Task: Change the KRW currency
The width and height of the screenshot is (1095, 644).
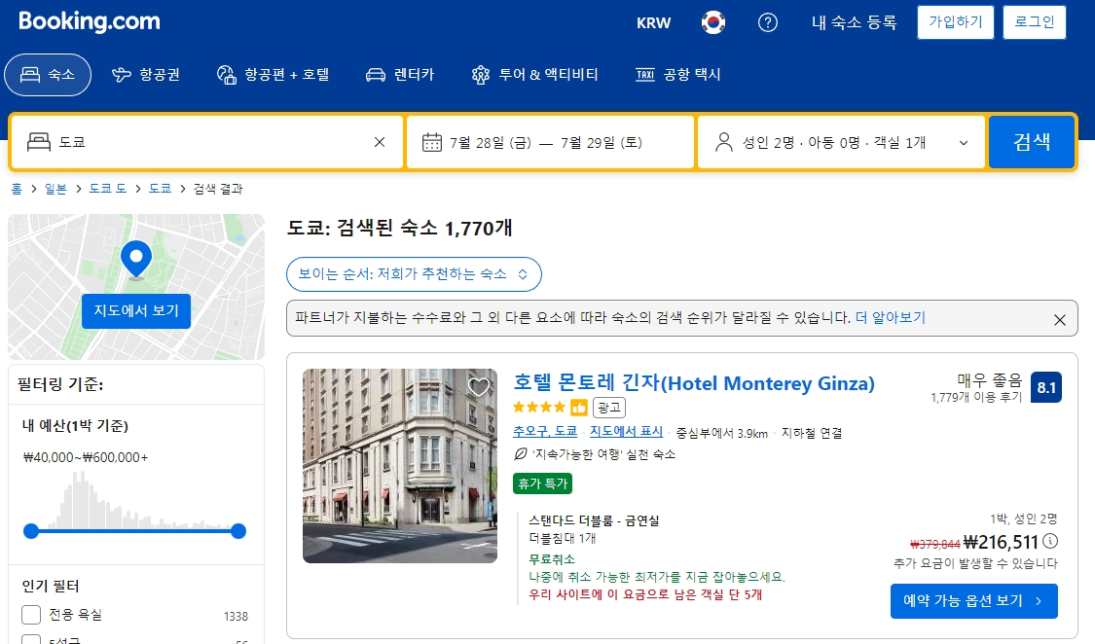Action: 654,23
